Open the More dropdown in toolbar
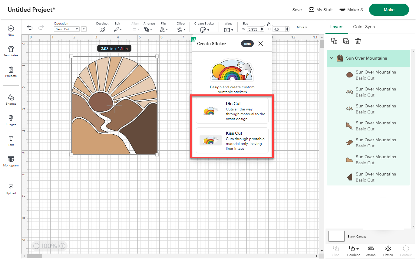The height and width of the screenshot is (259, 416). pos(302,27)
